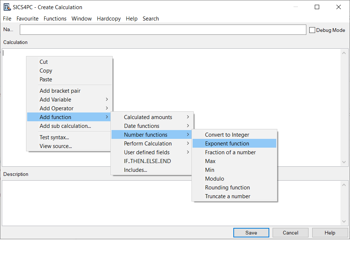Viewport: 350px width, 255px height.
Task: Open the Favourite menu in menu bar
Action: point(28,19)
